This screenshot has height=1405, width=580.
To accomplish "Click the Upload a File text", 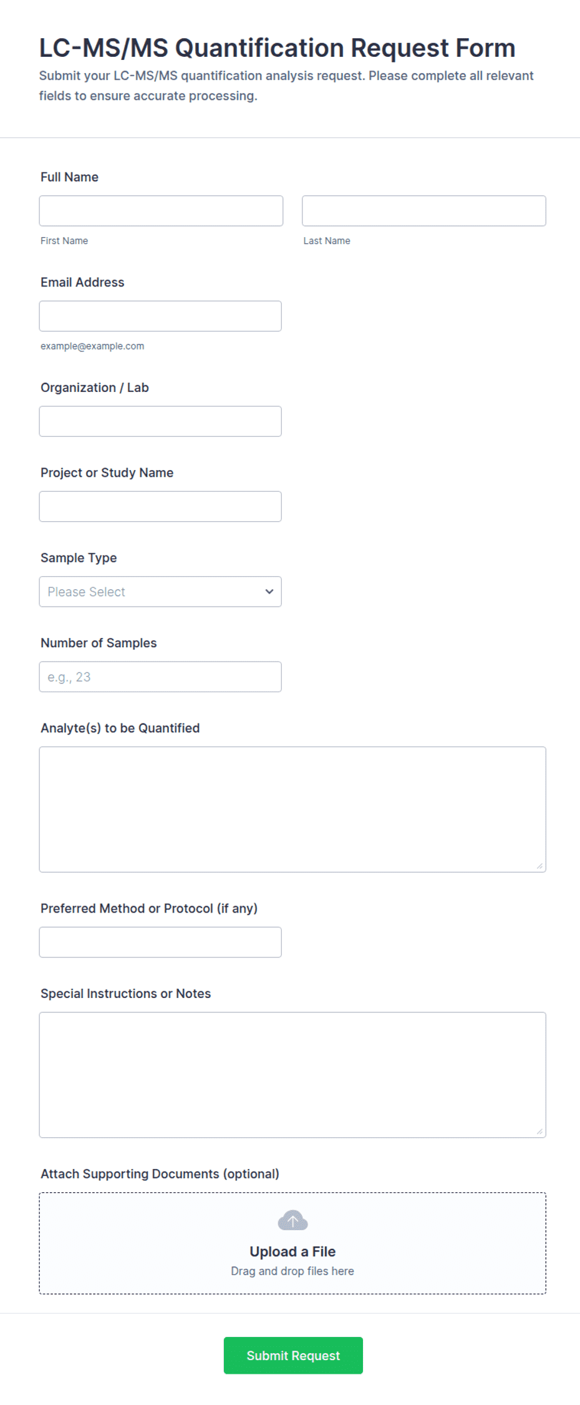I will pos(292,1251).
